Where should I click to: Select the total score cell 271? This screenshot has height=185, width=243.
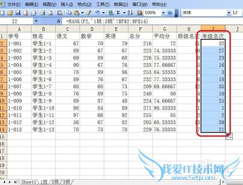(140, 108)
